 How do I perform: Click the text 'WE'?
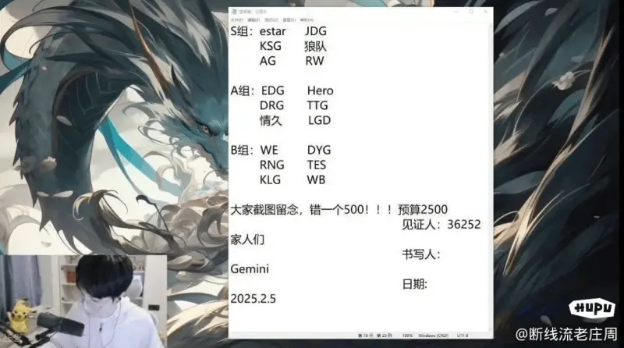269,150
